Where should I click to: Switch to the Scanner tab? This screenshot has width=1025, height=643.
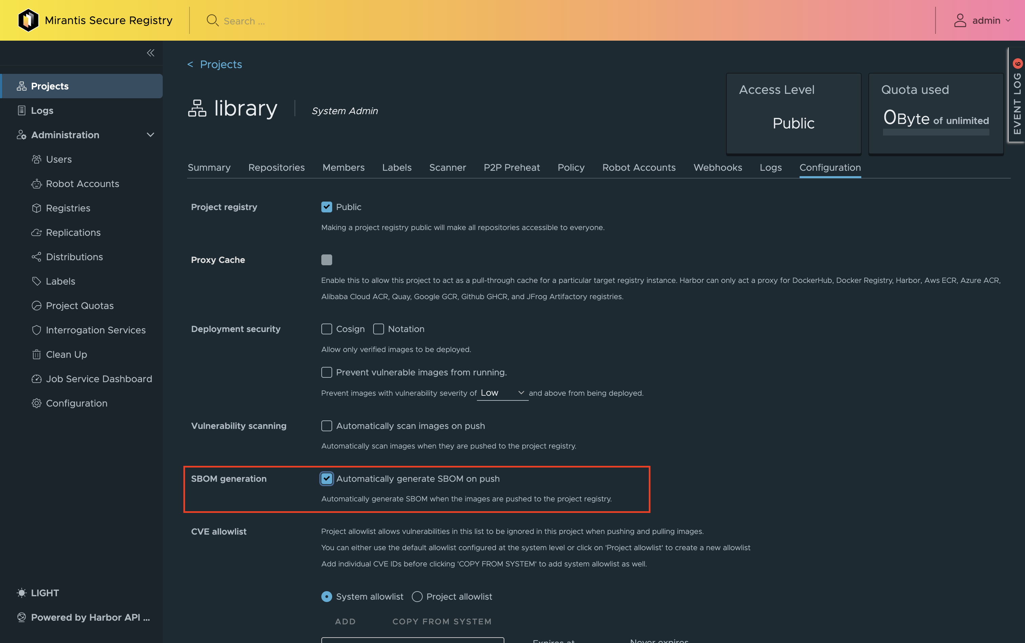[448, 168]
